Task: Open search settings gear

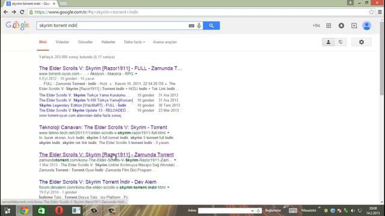Action: [362, 42]
